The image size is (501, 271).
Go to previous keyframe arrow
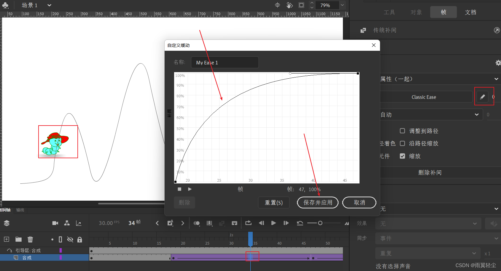[x=157, y=223]
